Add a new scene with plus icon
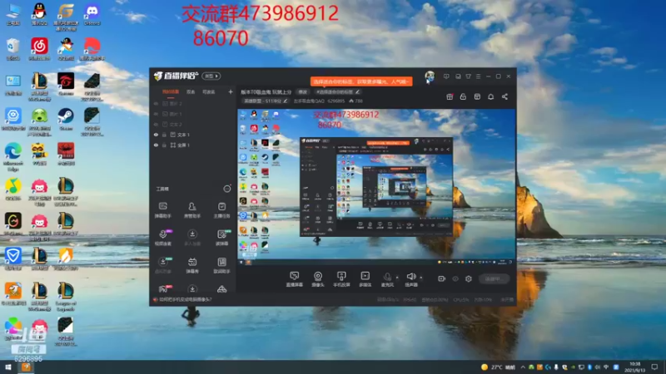Viewport: 666px width, 374px height. 231,91
